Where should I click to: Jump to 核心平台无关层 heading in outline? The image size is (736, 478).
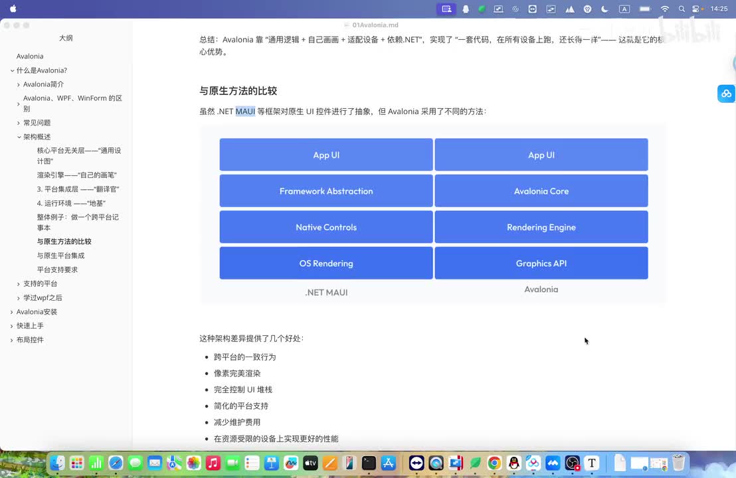(x=79, y=156)
